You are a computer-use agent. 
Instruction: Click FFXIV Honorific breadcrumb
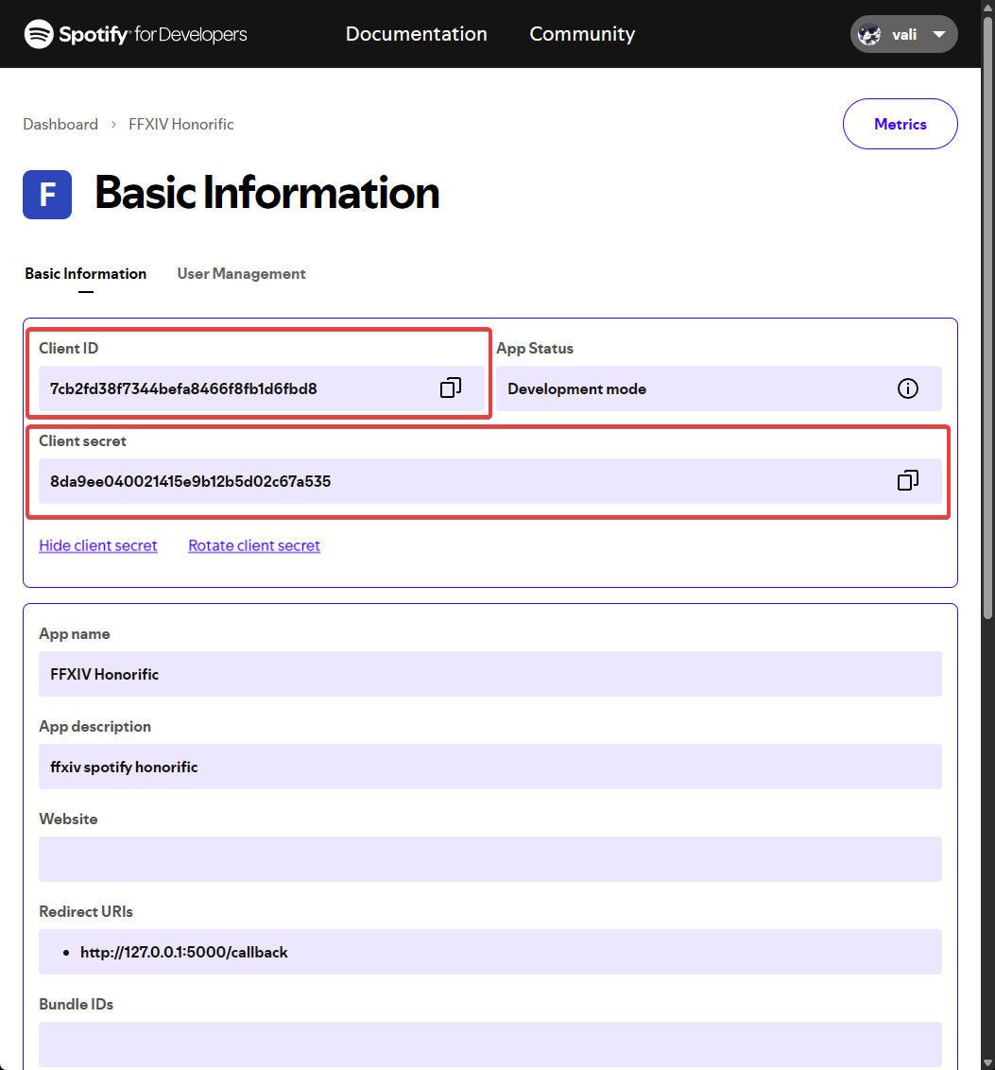pos(181,124)
